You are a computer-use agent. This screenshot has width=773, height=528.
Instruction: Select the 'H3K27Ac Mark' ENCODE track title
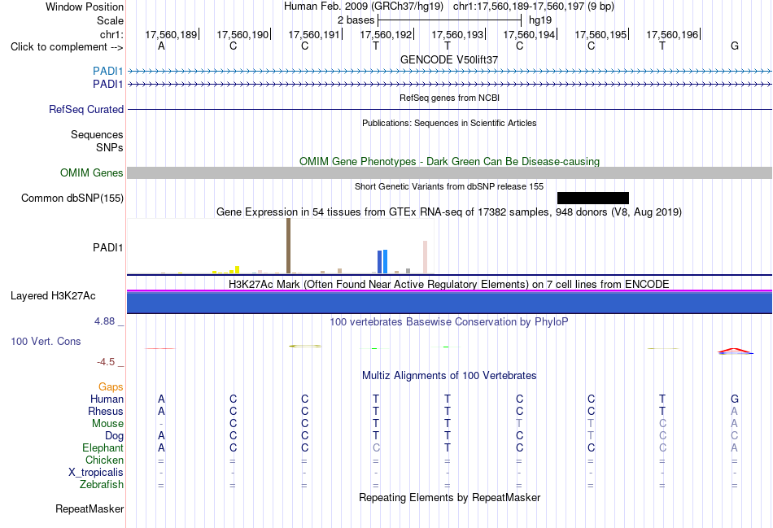[x=449, y=285]
